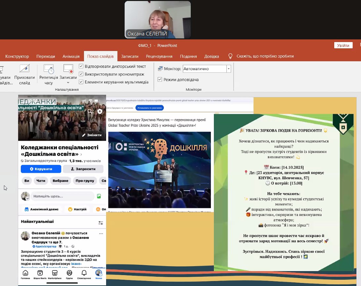
Task: Open the Рецензування ribbon tab
Action: point(159,56)
